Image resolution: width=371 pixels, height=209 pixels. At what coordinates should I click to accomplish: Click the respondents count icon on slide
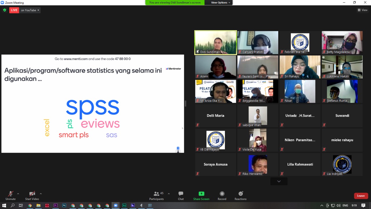coord(178,150)
